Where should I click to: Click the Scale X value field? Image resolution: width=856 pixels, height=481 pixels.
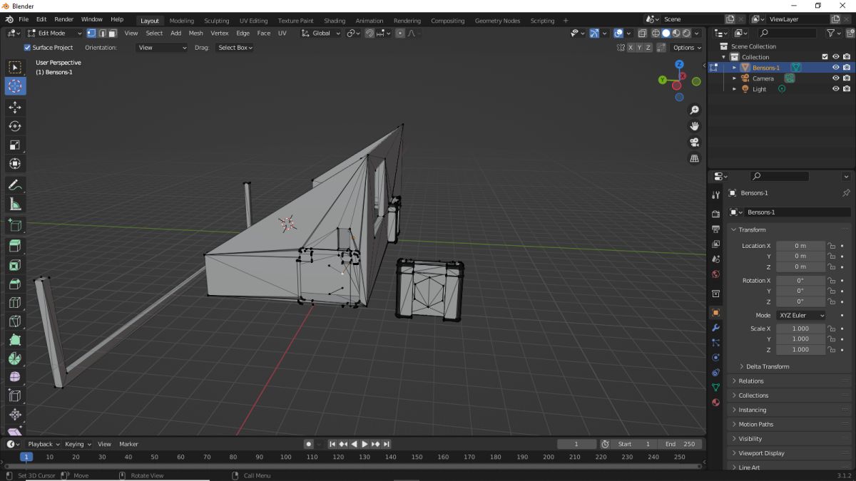(x=800, y=329)
